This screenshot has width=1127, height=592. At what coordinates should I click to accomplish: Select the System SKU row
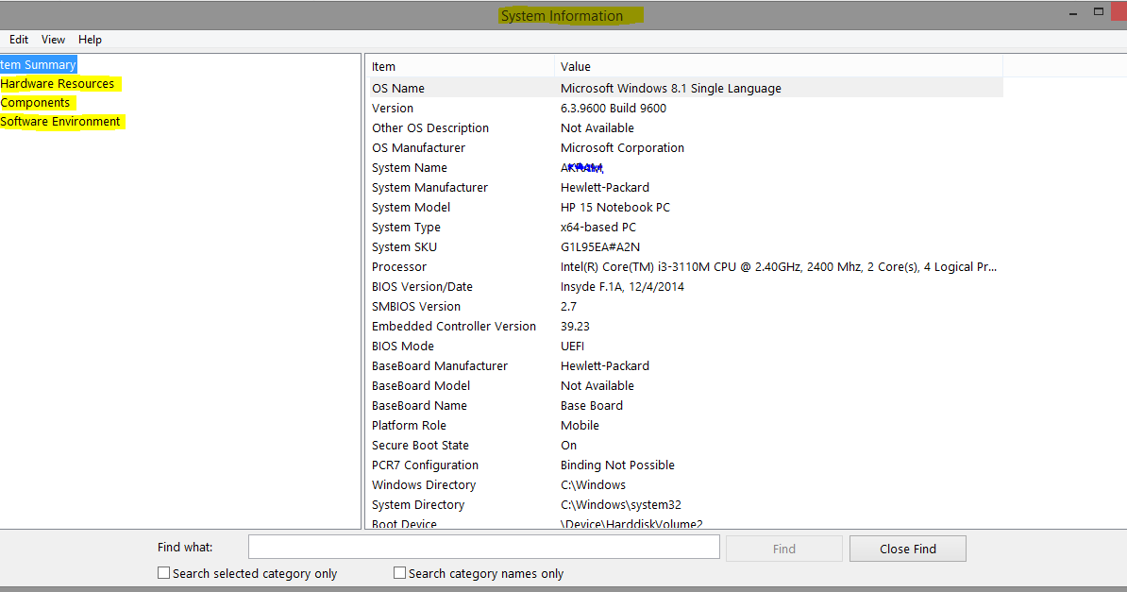pyautogui.click(x=684, y=246)
